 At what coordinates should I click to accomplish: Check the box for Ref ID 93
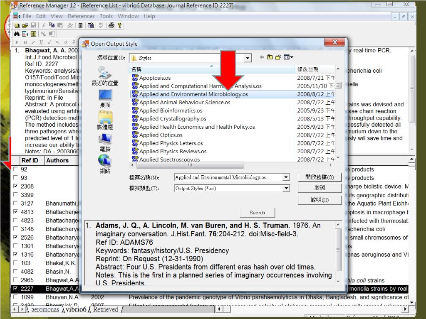pos(16,178)
